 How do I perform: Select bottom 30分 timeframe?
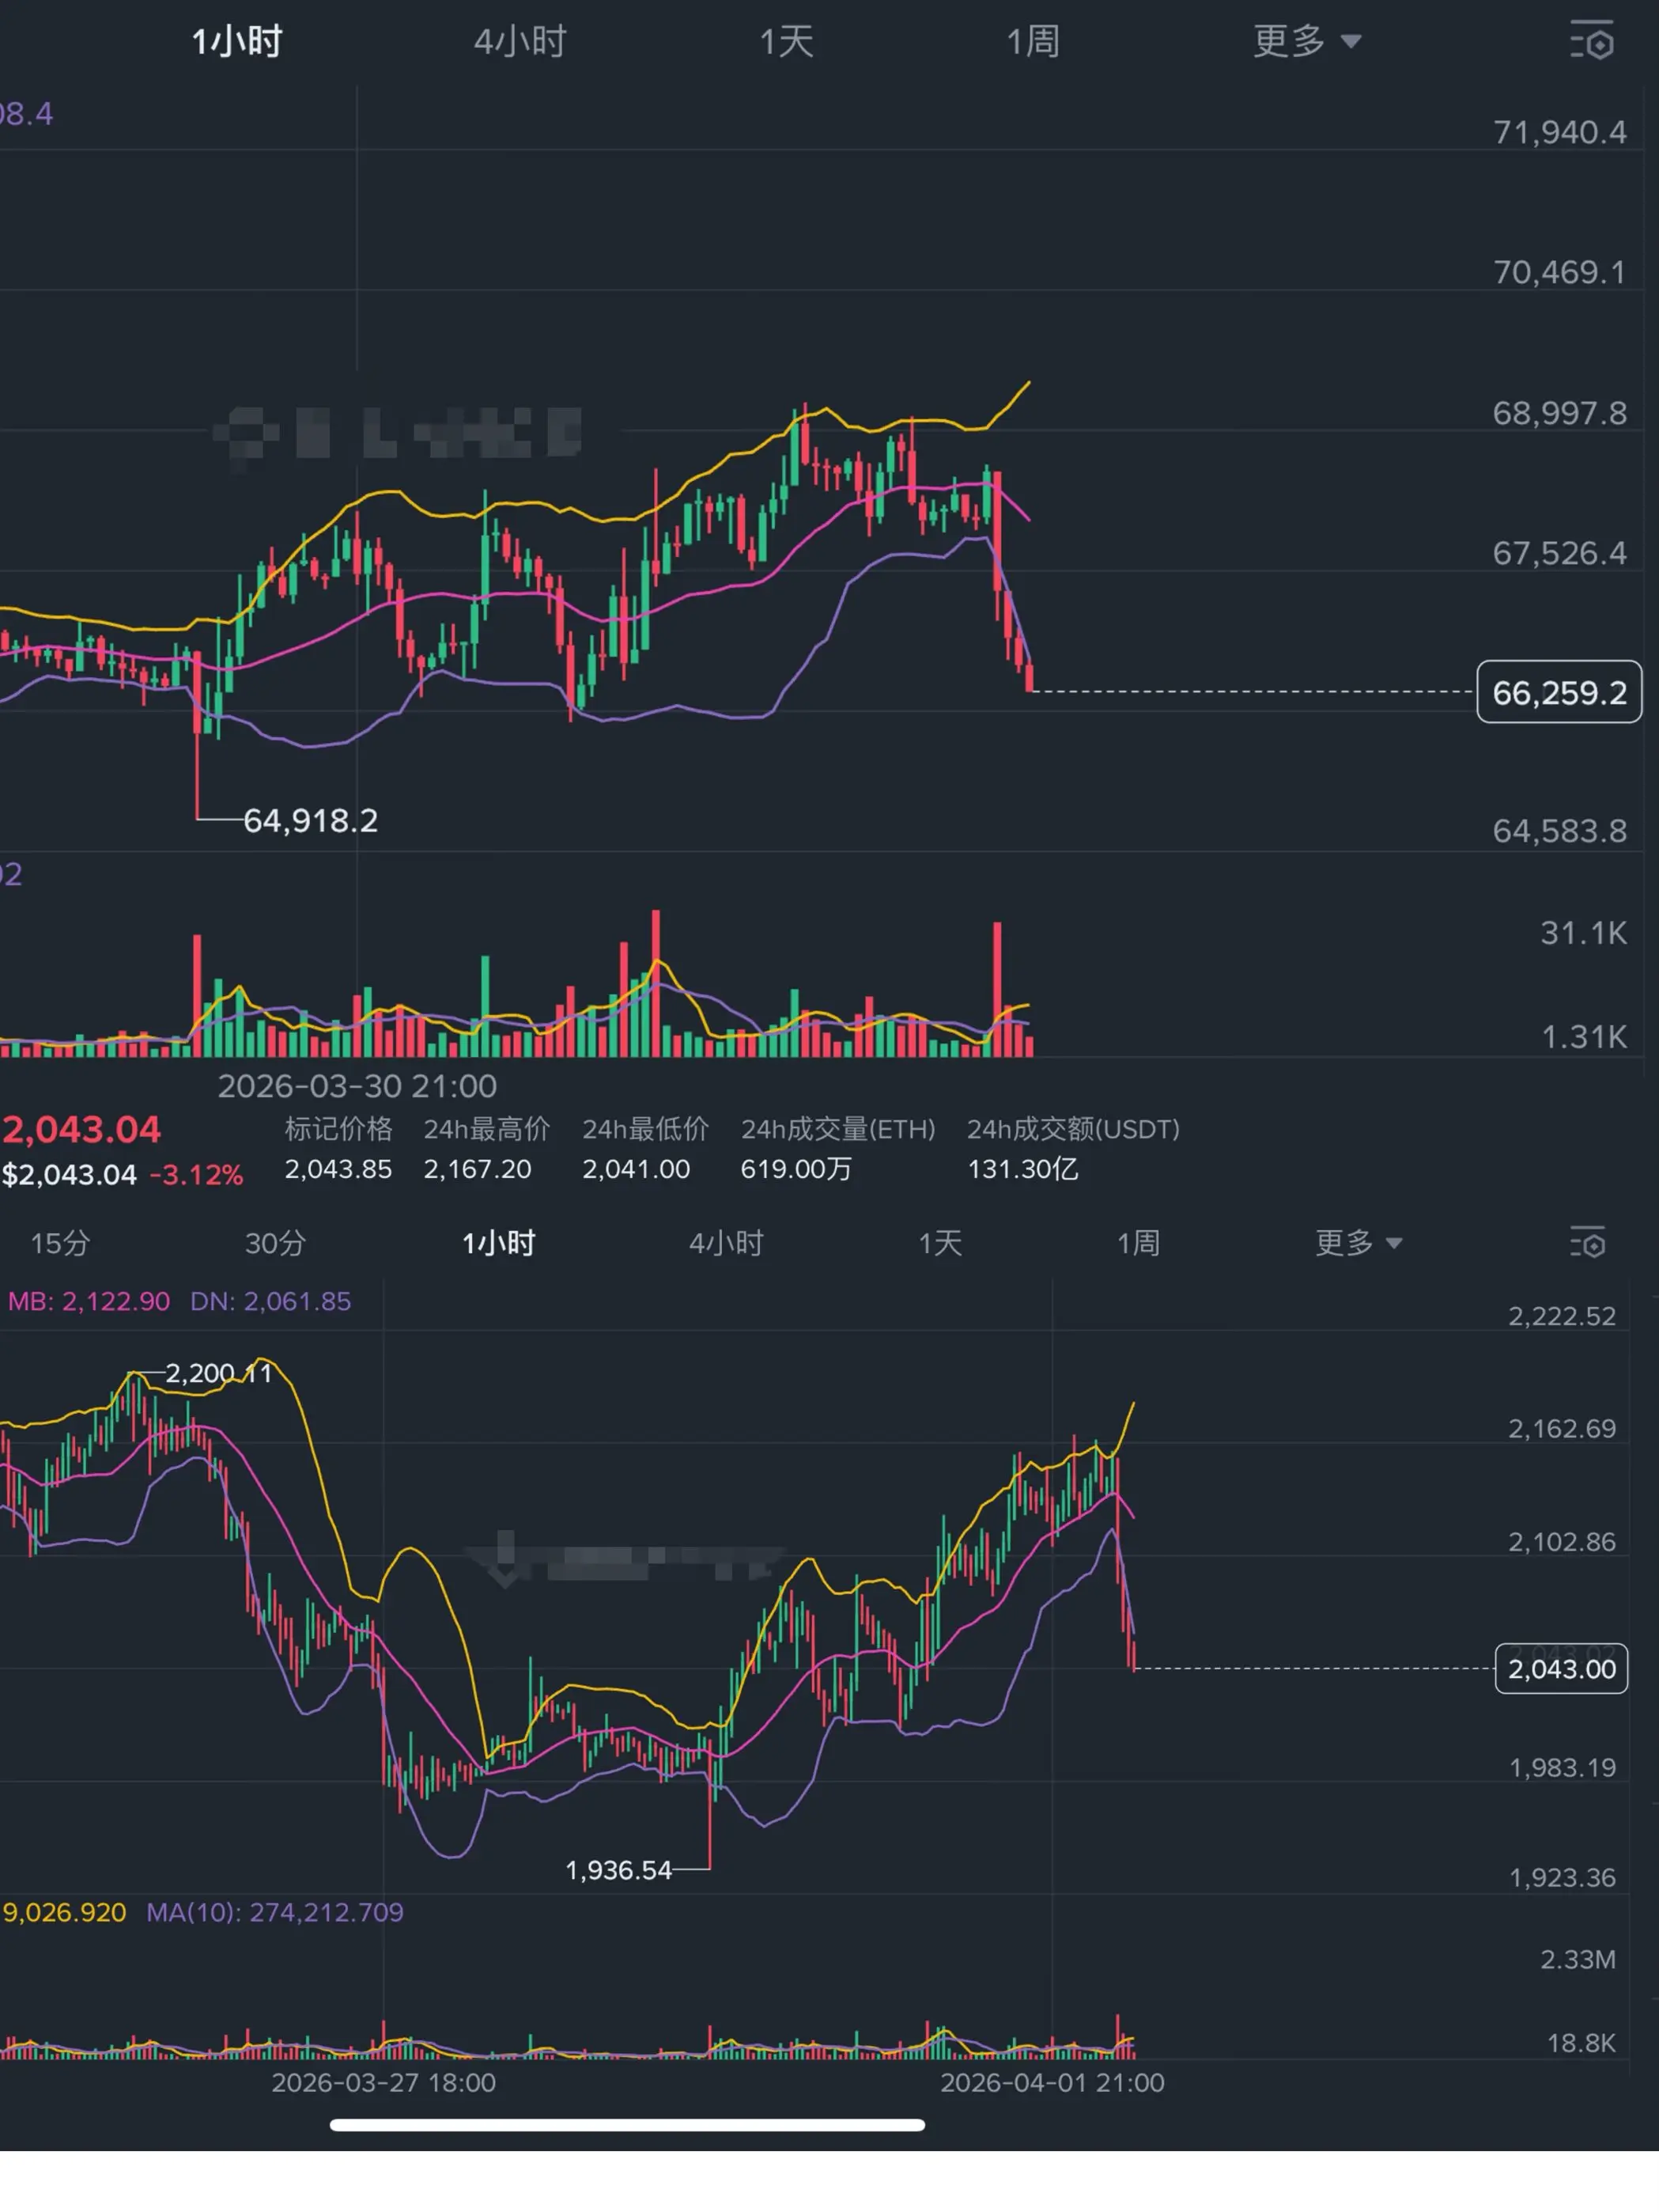point(275,1243)
